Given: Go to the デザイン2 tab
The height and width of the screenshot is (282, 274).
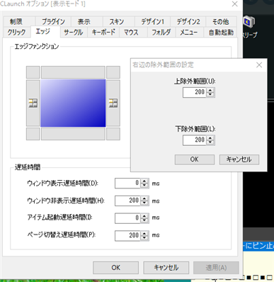Looking at the screenshot, I should pos(188,22).
